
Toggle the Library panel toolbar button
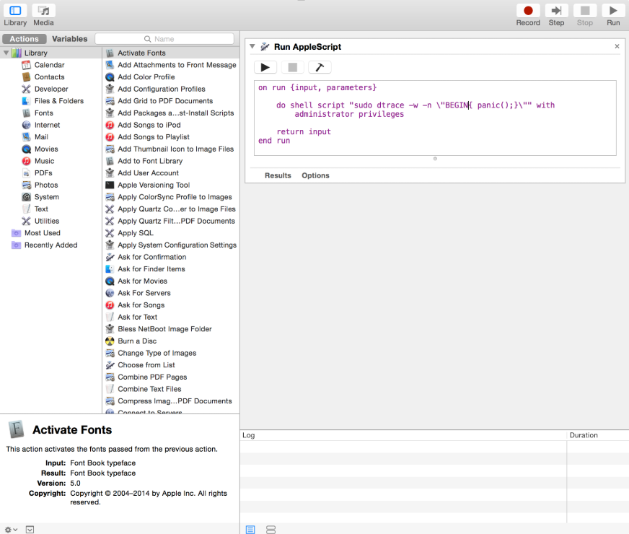click(x=15, y=15)
